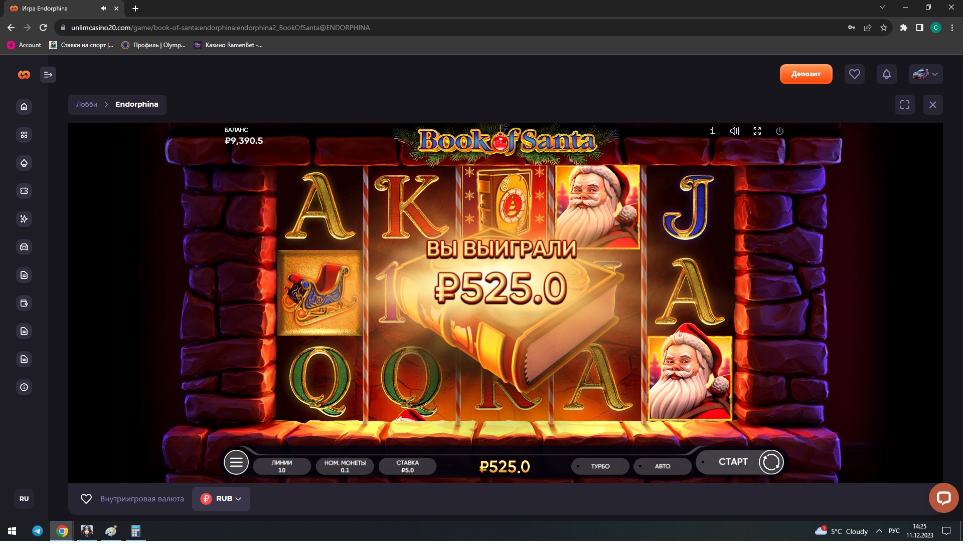Click the home icon in sidebar

[24, 107]
